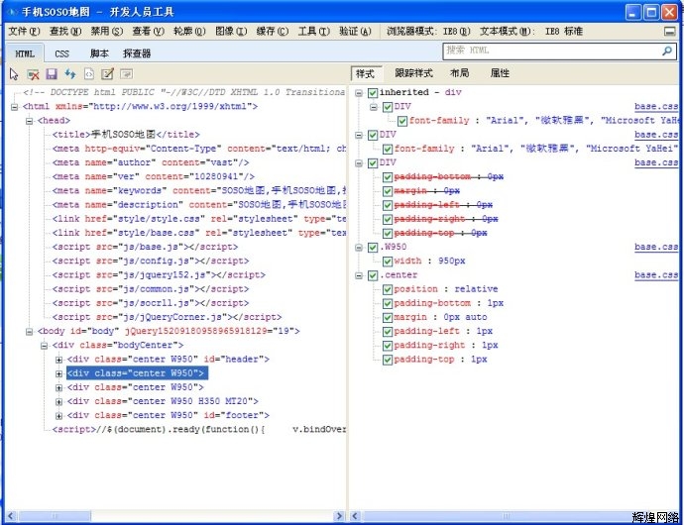Open the 轮廓(O) menu
The image size is (684, 525).
click(x=189, y=32)
